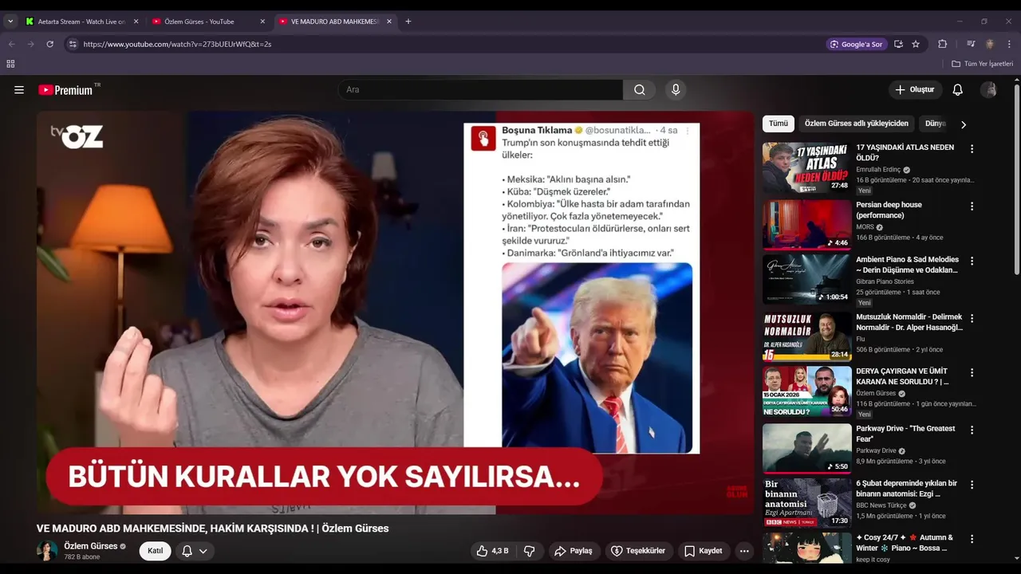The image size is (1021, 574).
Task: Go back in browser history
Action: click(x=11, y=44)
